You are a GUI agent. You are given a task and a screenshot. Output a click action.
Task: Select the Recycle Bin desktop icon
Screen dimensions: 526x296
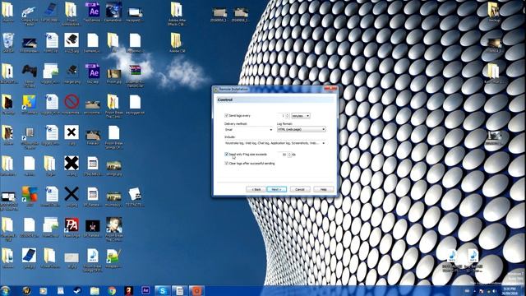point(8,43)
